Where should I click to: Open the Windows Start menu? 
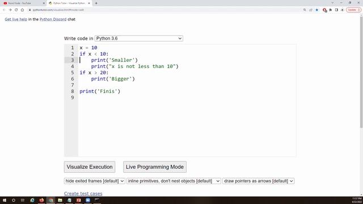[5, 200]
